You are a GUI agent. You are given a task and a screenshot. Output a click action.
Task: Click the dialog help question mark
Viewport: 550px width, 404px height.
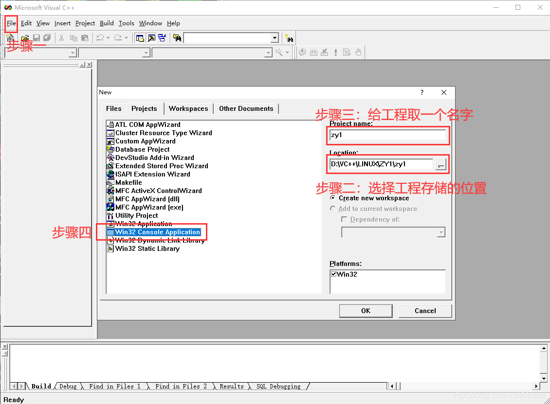(422, 92)
